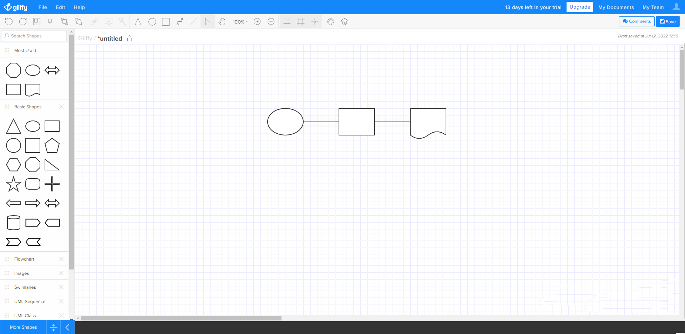
Task: Remove the Flowchart library
Action: click(x=61, y=259)
